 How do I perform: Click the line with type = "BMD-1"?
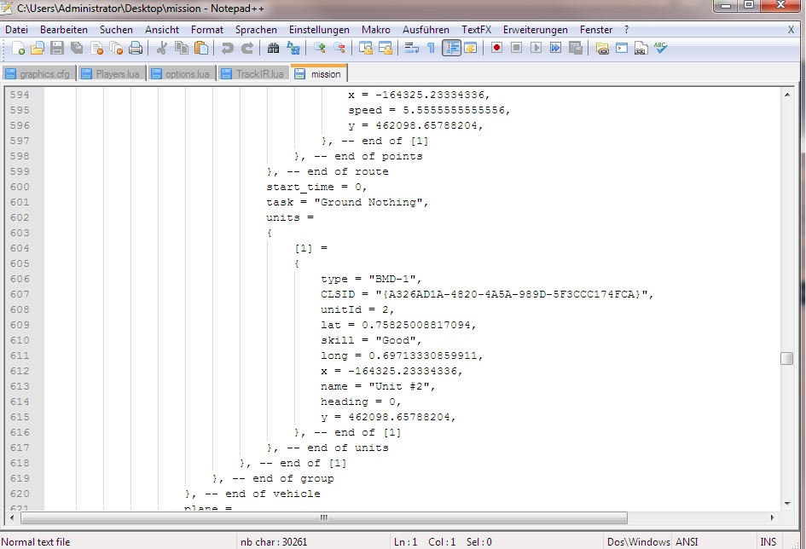[371, 279]
